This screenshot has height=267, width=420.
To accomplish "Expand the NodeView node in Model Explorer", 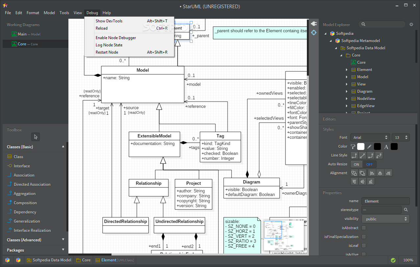I will coord(347,99).
